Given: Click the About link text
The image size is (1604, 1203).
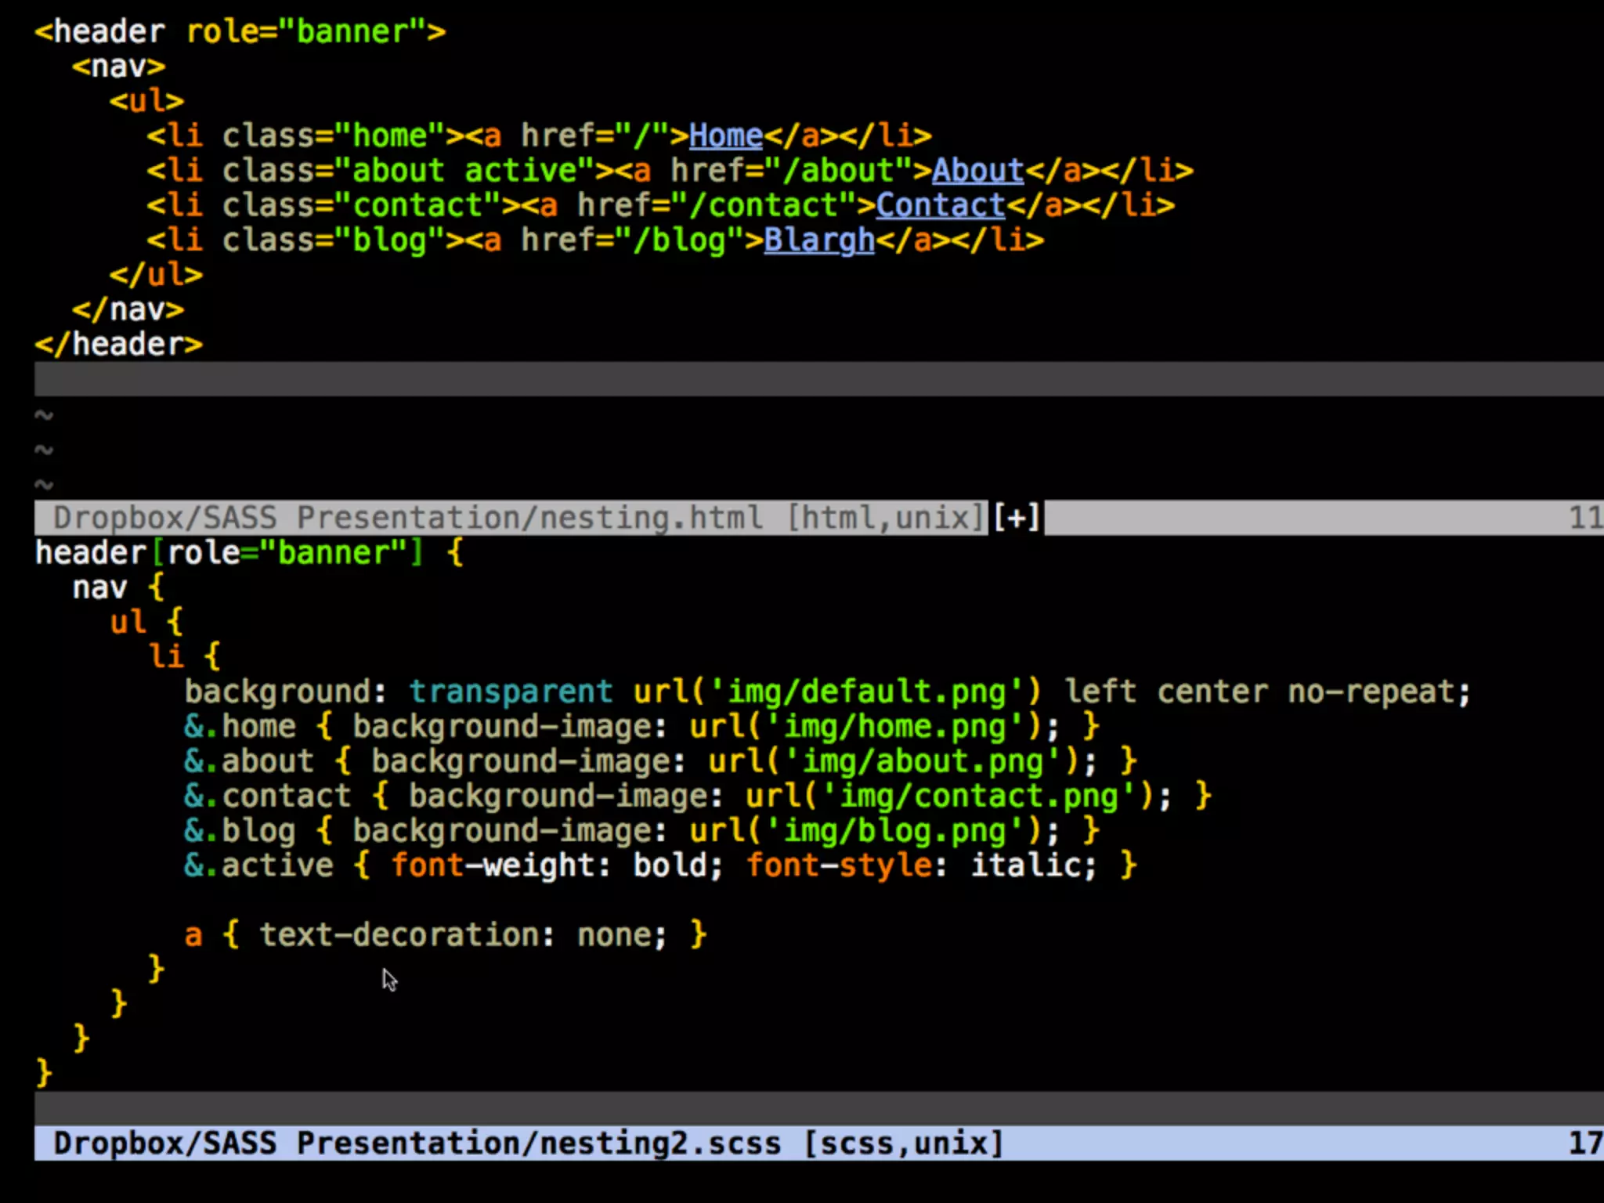Looking at the screenshot, I should point(977,171).
